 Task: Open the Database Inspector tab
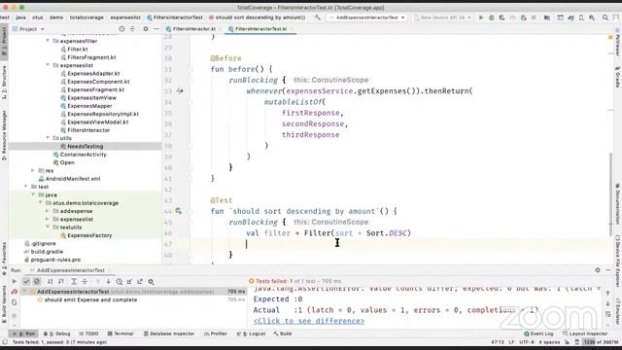[169, 333]
